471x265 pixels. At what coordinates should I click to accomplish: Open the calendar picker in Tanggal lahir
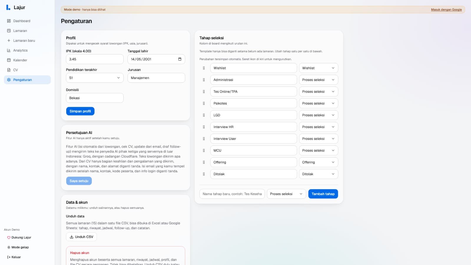pos(180,59)
